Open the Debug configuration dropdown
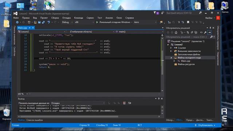Screen dimensions: 233x131 (x=67, y=22)
